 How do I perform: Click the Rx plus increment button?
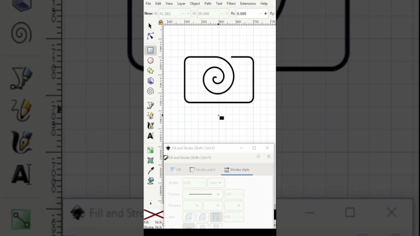pyautogui.click(x=265, y=14)
